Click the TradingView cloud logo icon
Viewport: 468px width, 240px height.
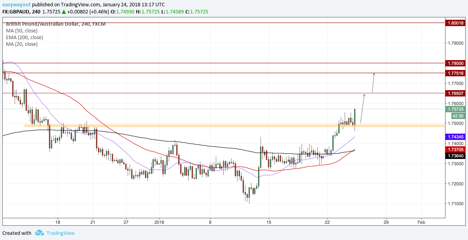click(40, 233)
